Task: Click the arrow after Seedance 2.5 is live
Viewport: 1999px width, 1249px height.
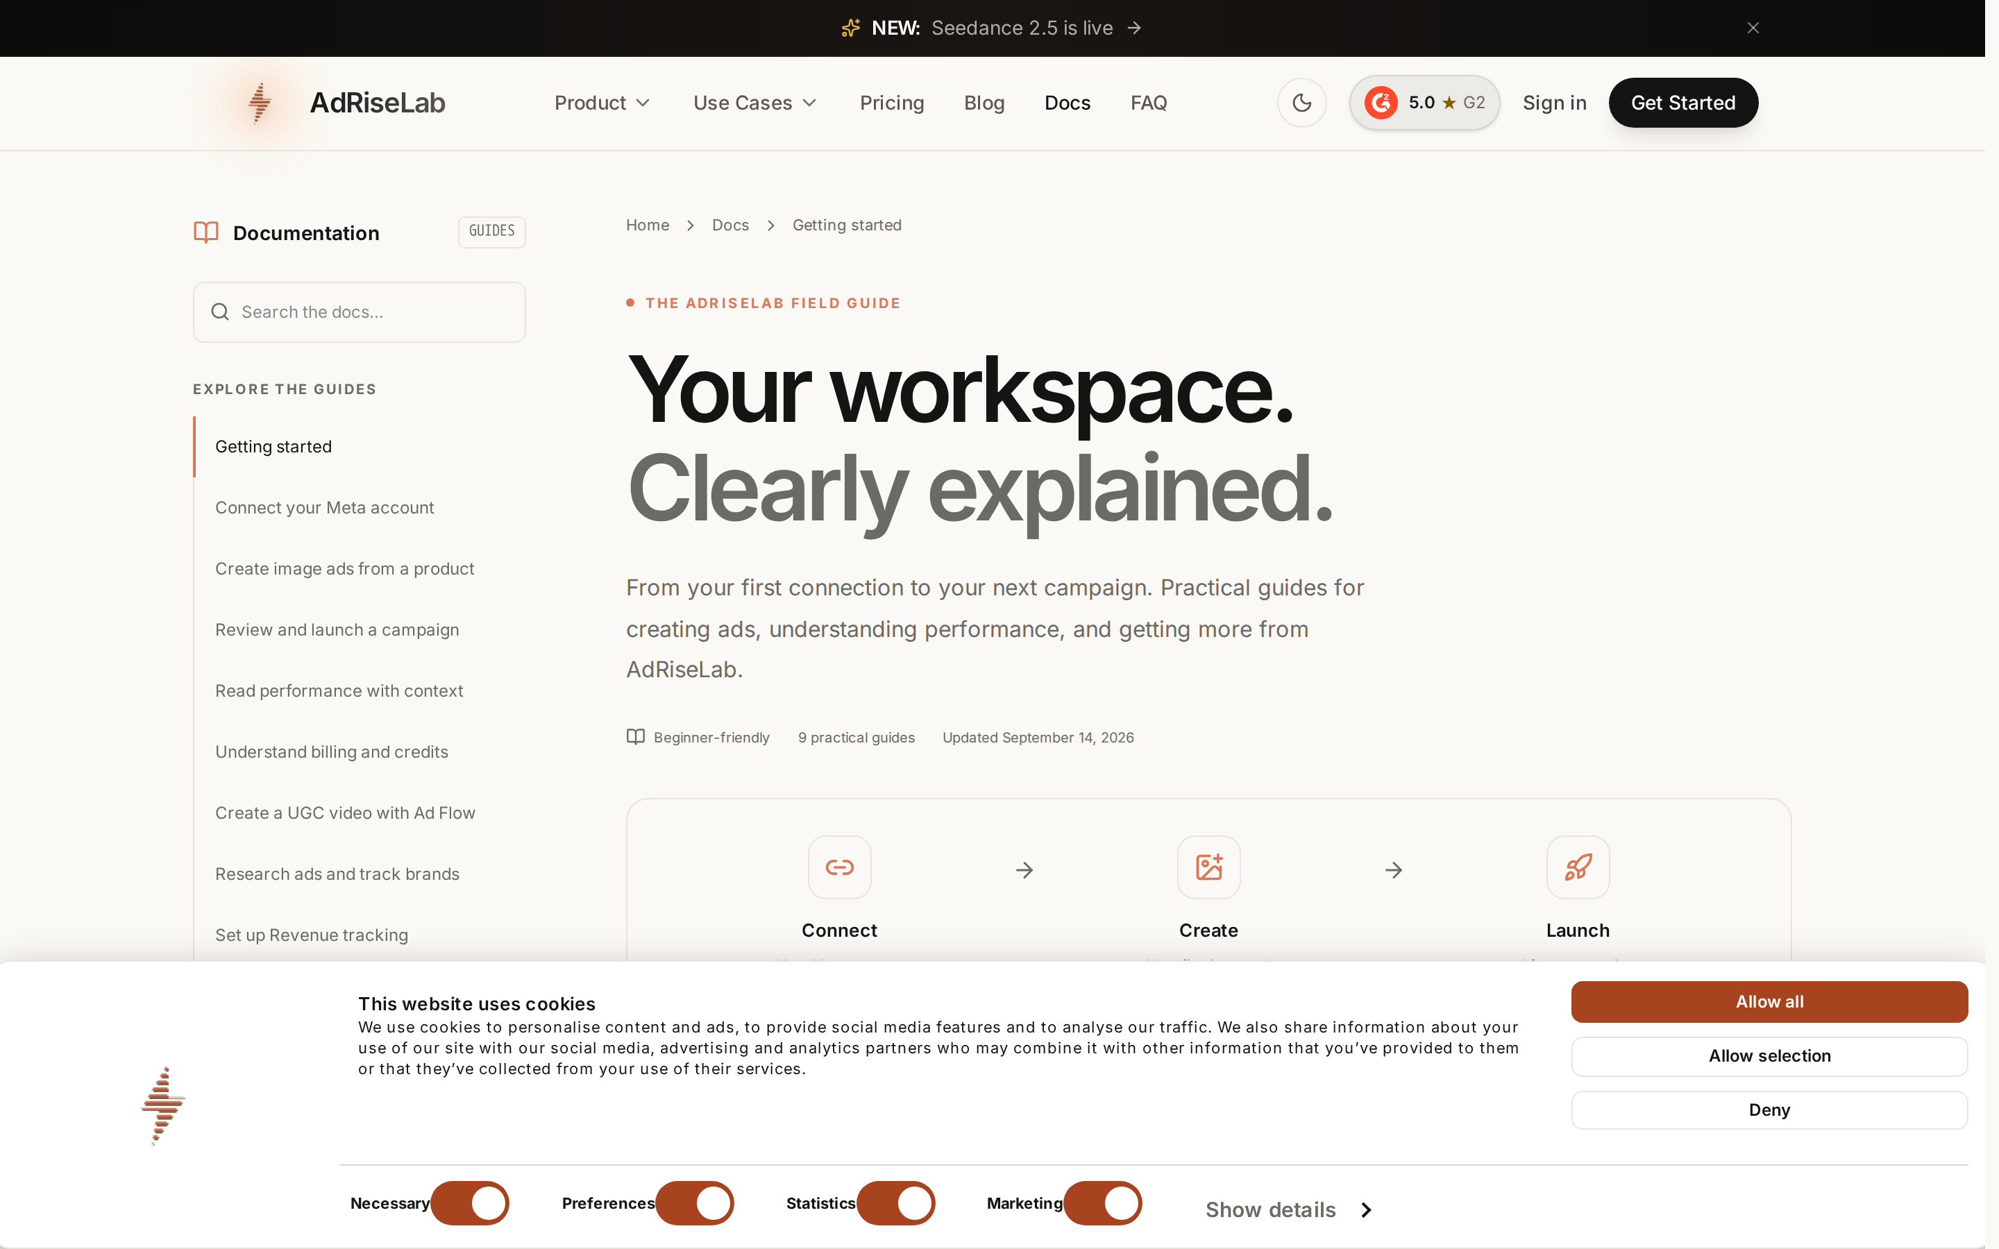Action: (x=1135, y=28)
